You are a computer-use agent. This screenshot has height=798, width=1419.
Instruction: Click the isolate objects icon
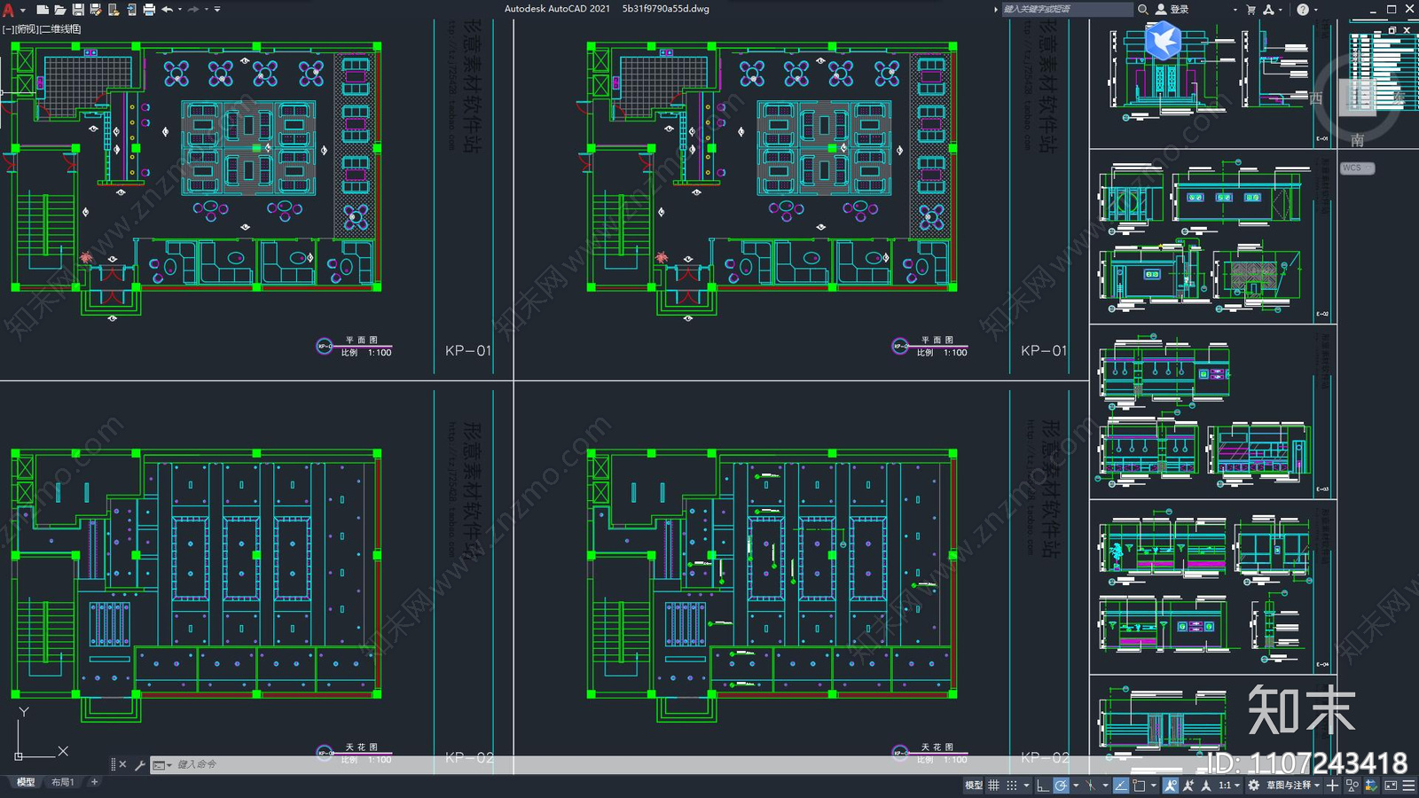[1352, 786]
